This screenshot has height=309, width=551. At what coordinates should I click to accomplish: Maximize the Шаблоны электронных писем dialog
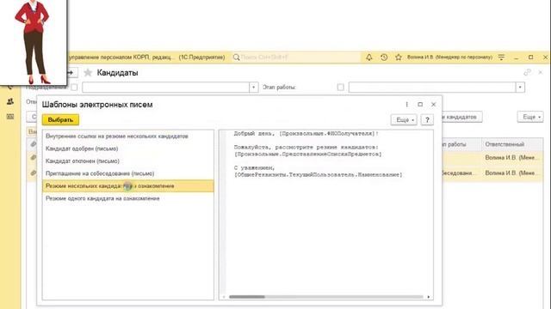click(420, 105)
